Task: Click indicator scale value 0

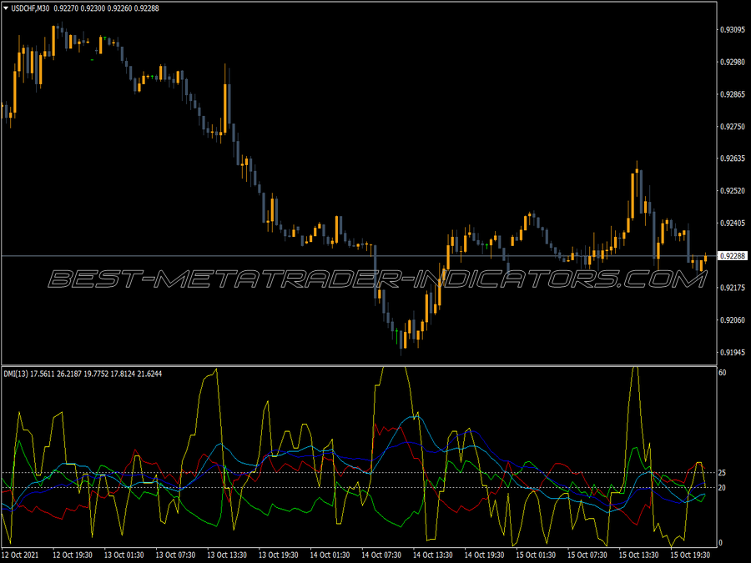Action: click(x=720, y=543)
